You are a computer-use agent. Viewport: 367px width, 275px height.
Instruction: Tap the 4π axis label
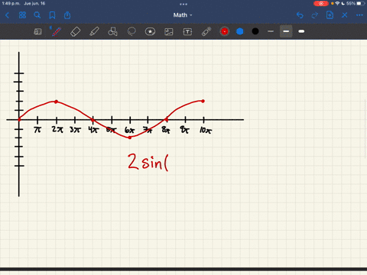tap(93, 130)
